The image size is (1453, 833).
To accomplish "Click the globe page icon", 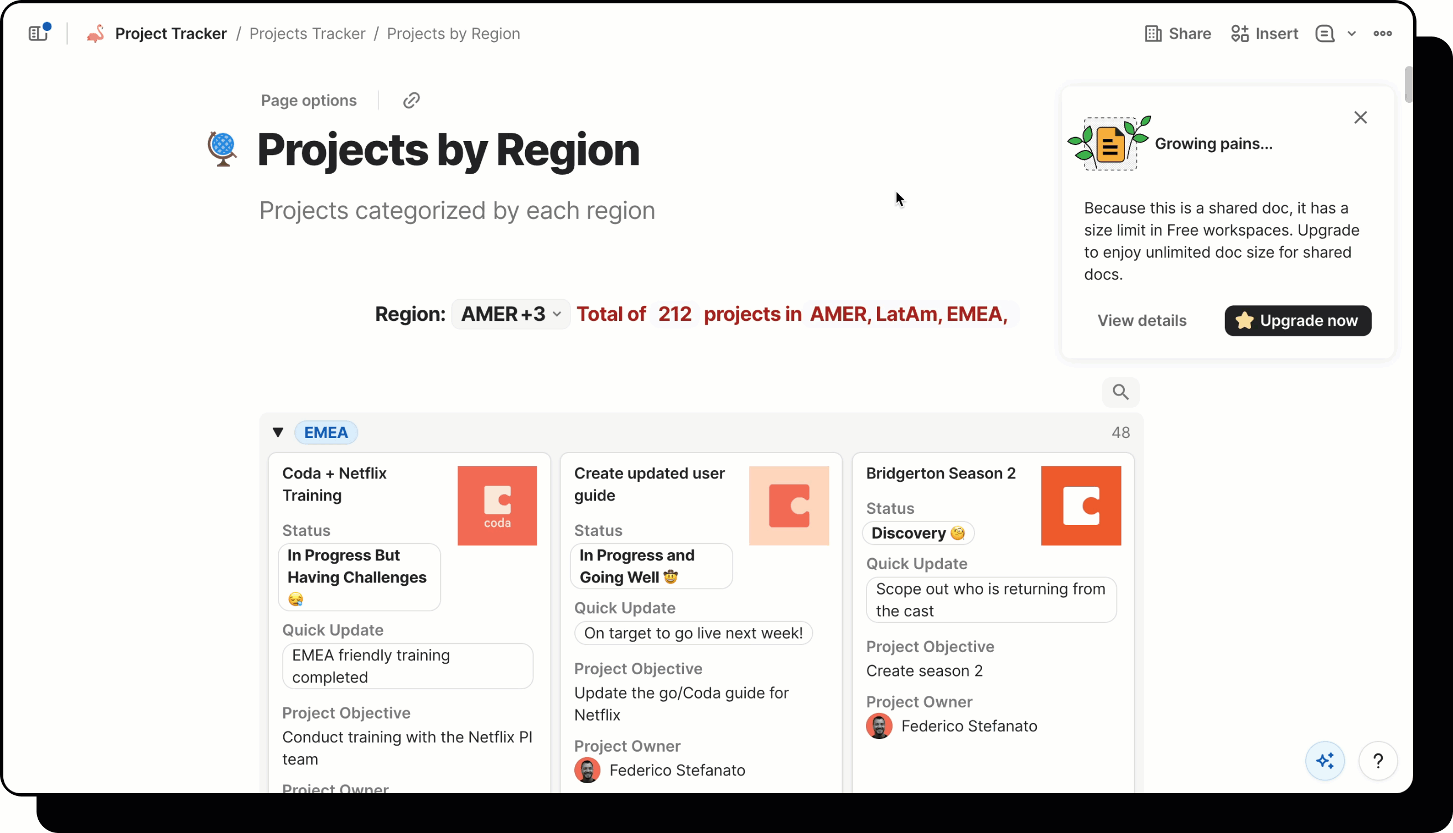I will tap(222, 149).
